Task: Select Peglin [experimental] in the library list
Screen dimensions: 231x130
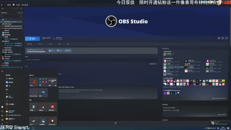Action: (x=12, y=26)
